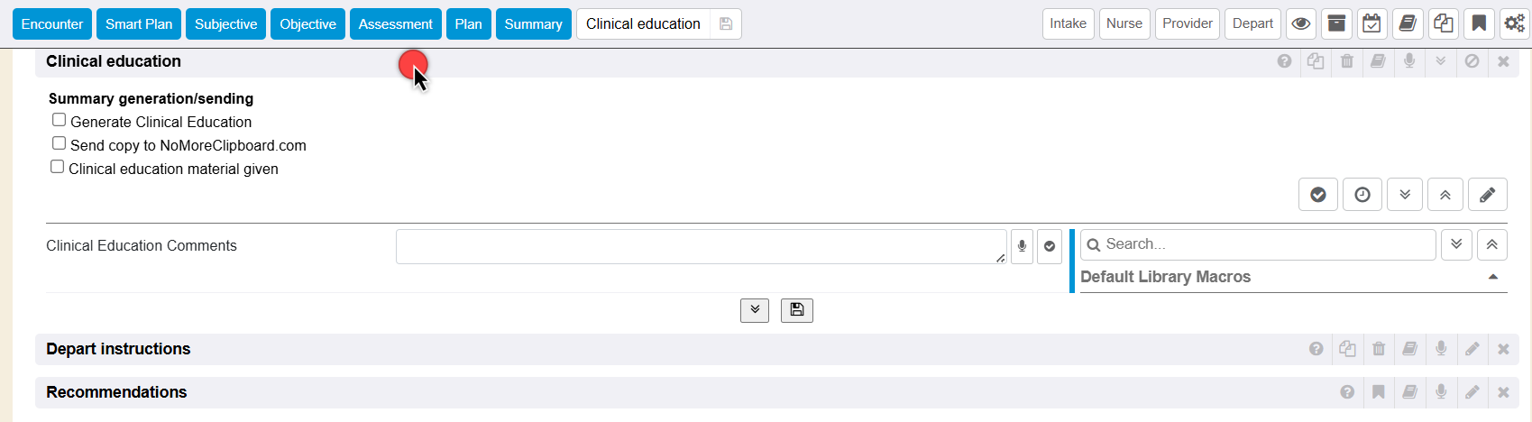This screenshot has width=1532, height=422.
Task: Switch to the Assessment tab
Action: [395, 24]
